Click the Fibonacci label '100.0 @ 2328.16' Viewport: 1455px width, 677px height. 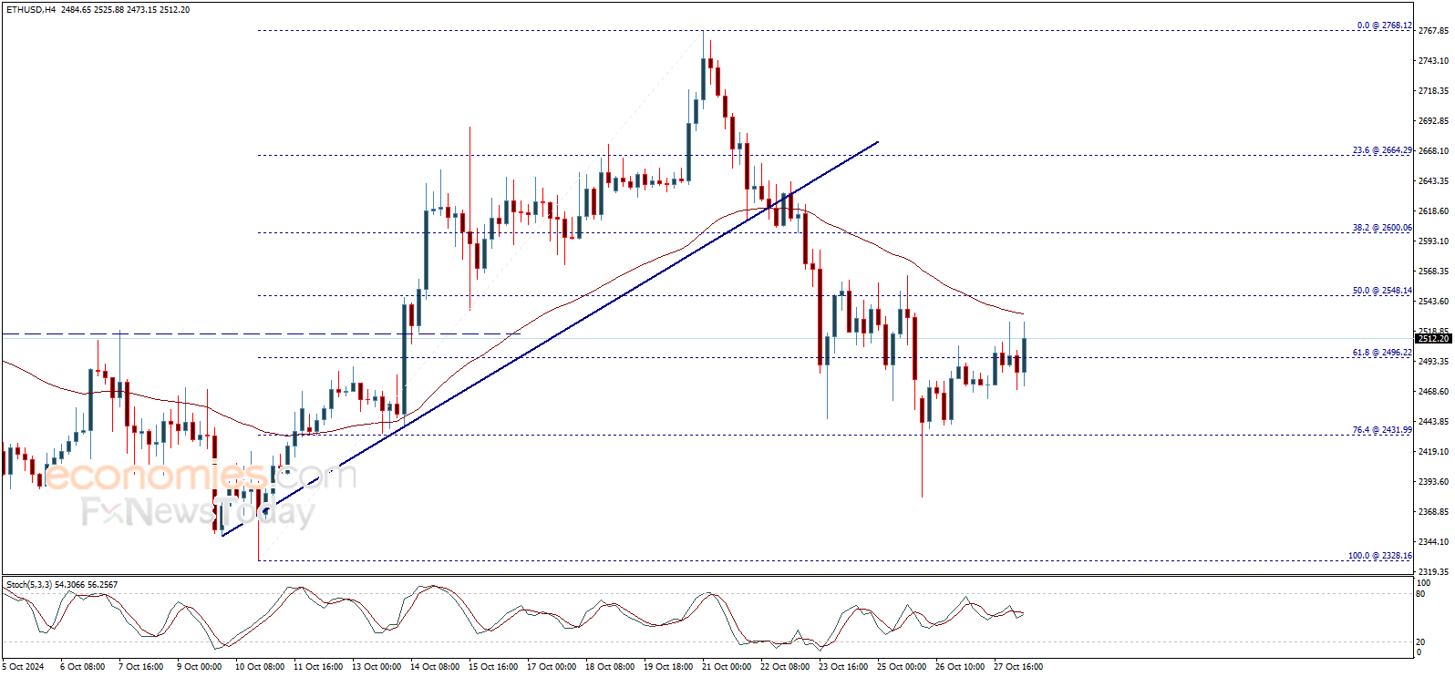pos(1380,556)
